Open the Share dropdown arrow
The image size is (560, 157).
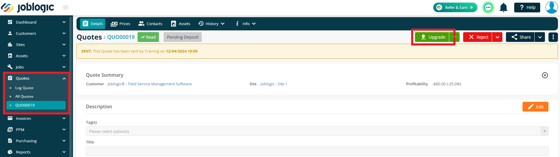[x=540, y=37]
